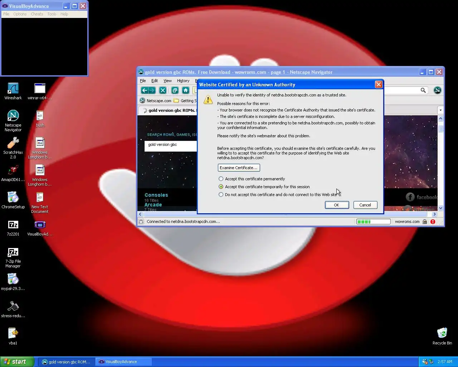Close the certificate dialog with the X
This screenshot has height=367, width=458.
pyautogui.click(x=379, y=85)
